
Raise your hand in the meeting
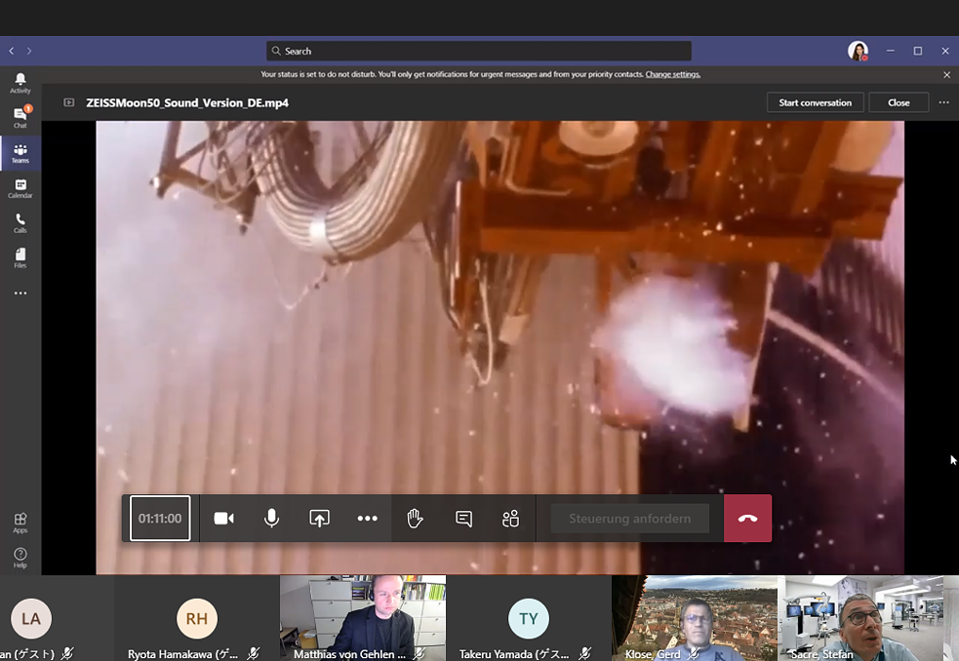[x=415, y=519]
